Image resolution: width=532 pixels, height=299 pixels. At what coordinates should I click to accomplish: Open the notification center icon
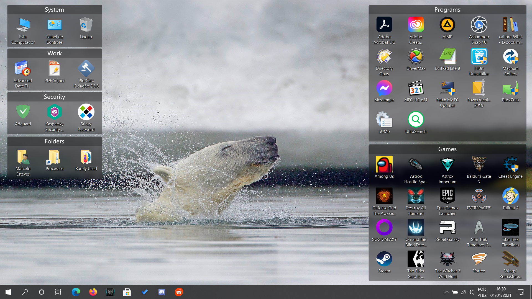pyautogui.click(x=521, y=292)
